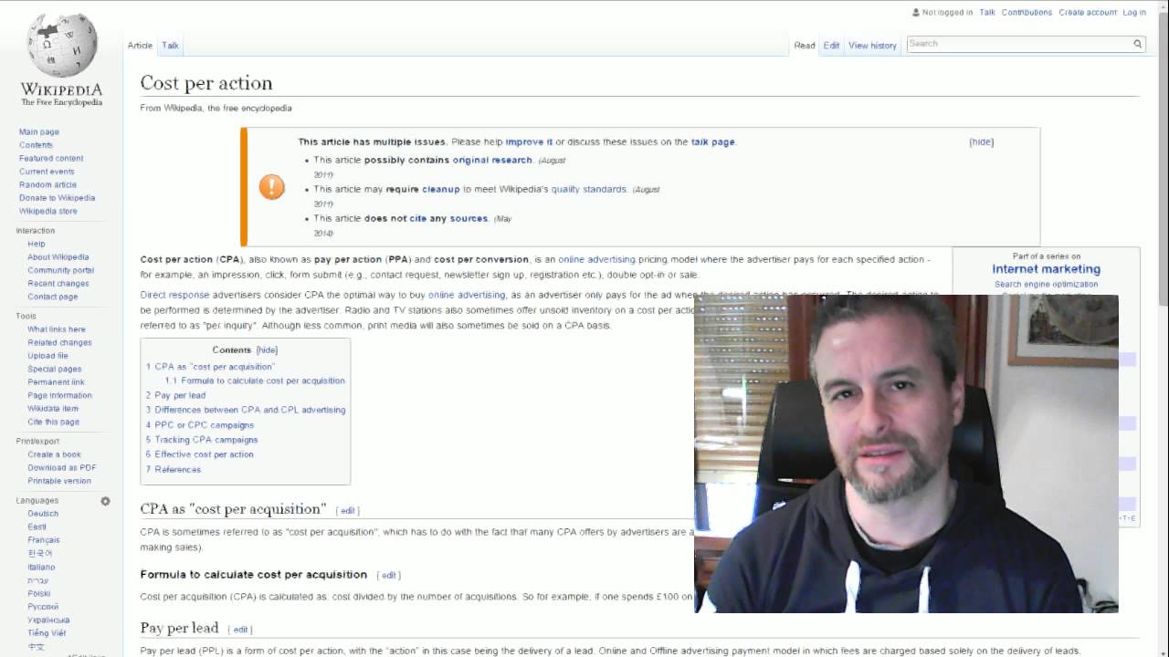This screenshot has height=657, width=1169.
Task: Open Create a book link
Action: click(x=54, y=455)
